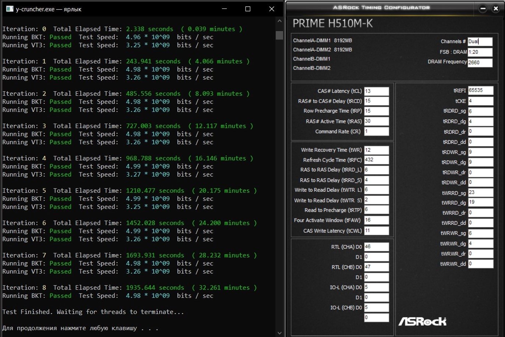
Task: Click the 'ChannelA-DIMM2 8192MB' text
Action: (322, 50)
